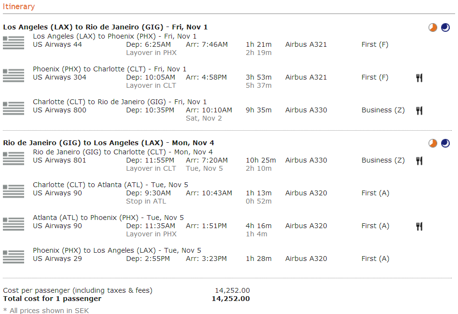Click the Los Angeles to Phoenix segment title
Image resolution: width=458 pixels, height=314 pixels.
[x=115, y=36]
